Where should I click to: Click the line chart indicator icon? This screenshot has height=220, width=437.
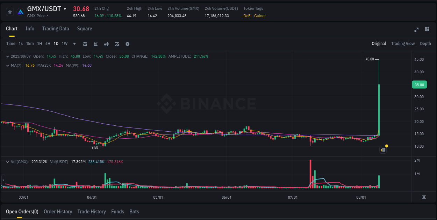click(x=95, y=44)
